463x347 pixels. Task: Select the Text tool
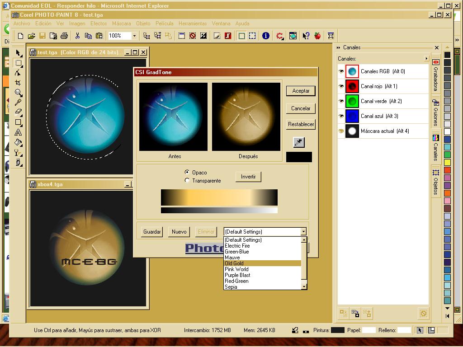click(x=18, y=132)
